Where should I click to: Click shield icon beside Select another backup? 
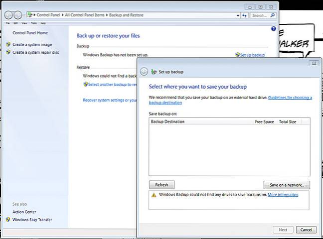(x=86, y=84)
